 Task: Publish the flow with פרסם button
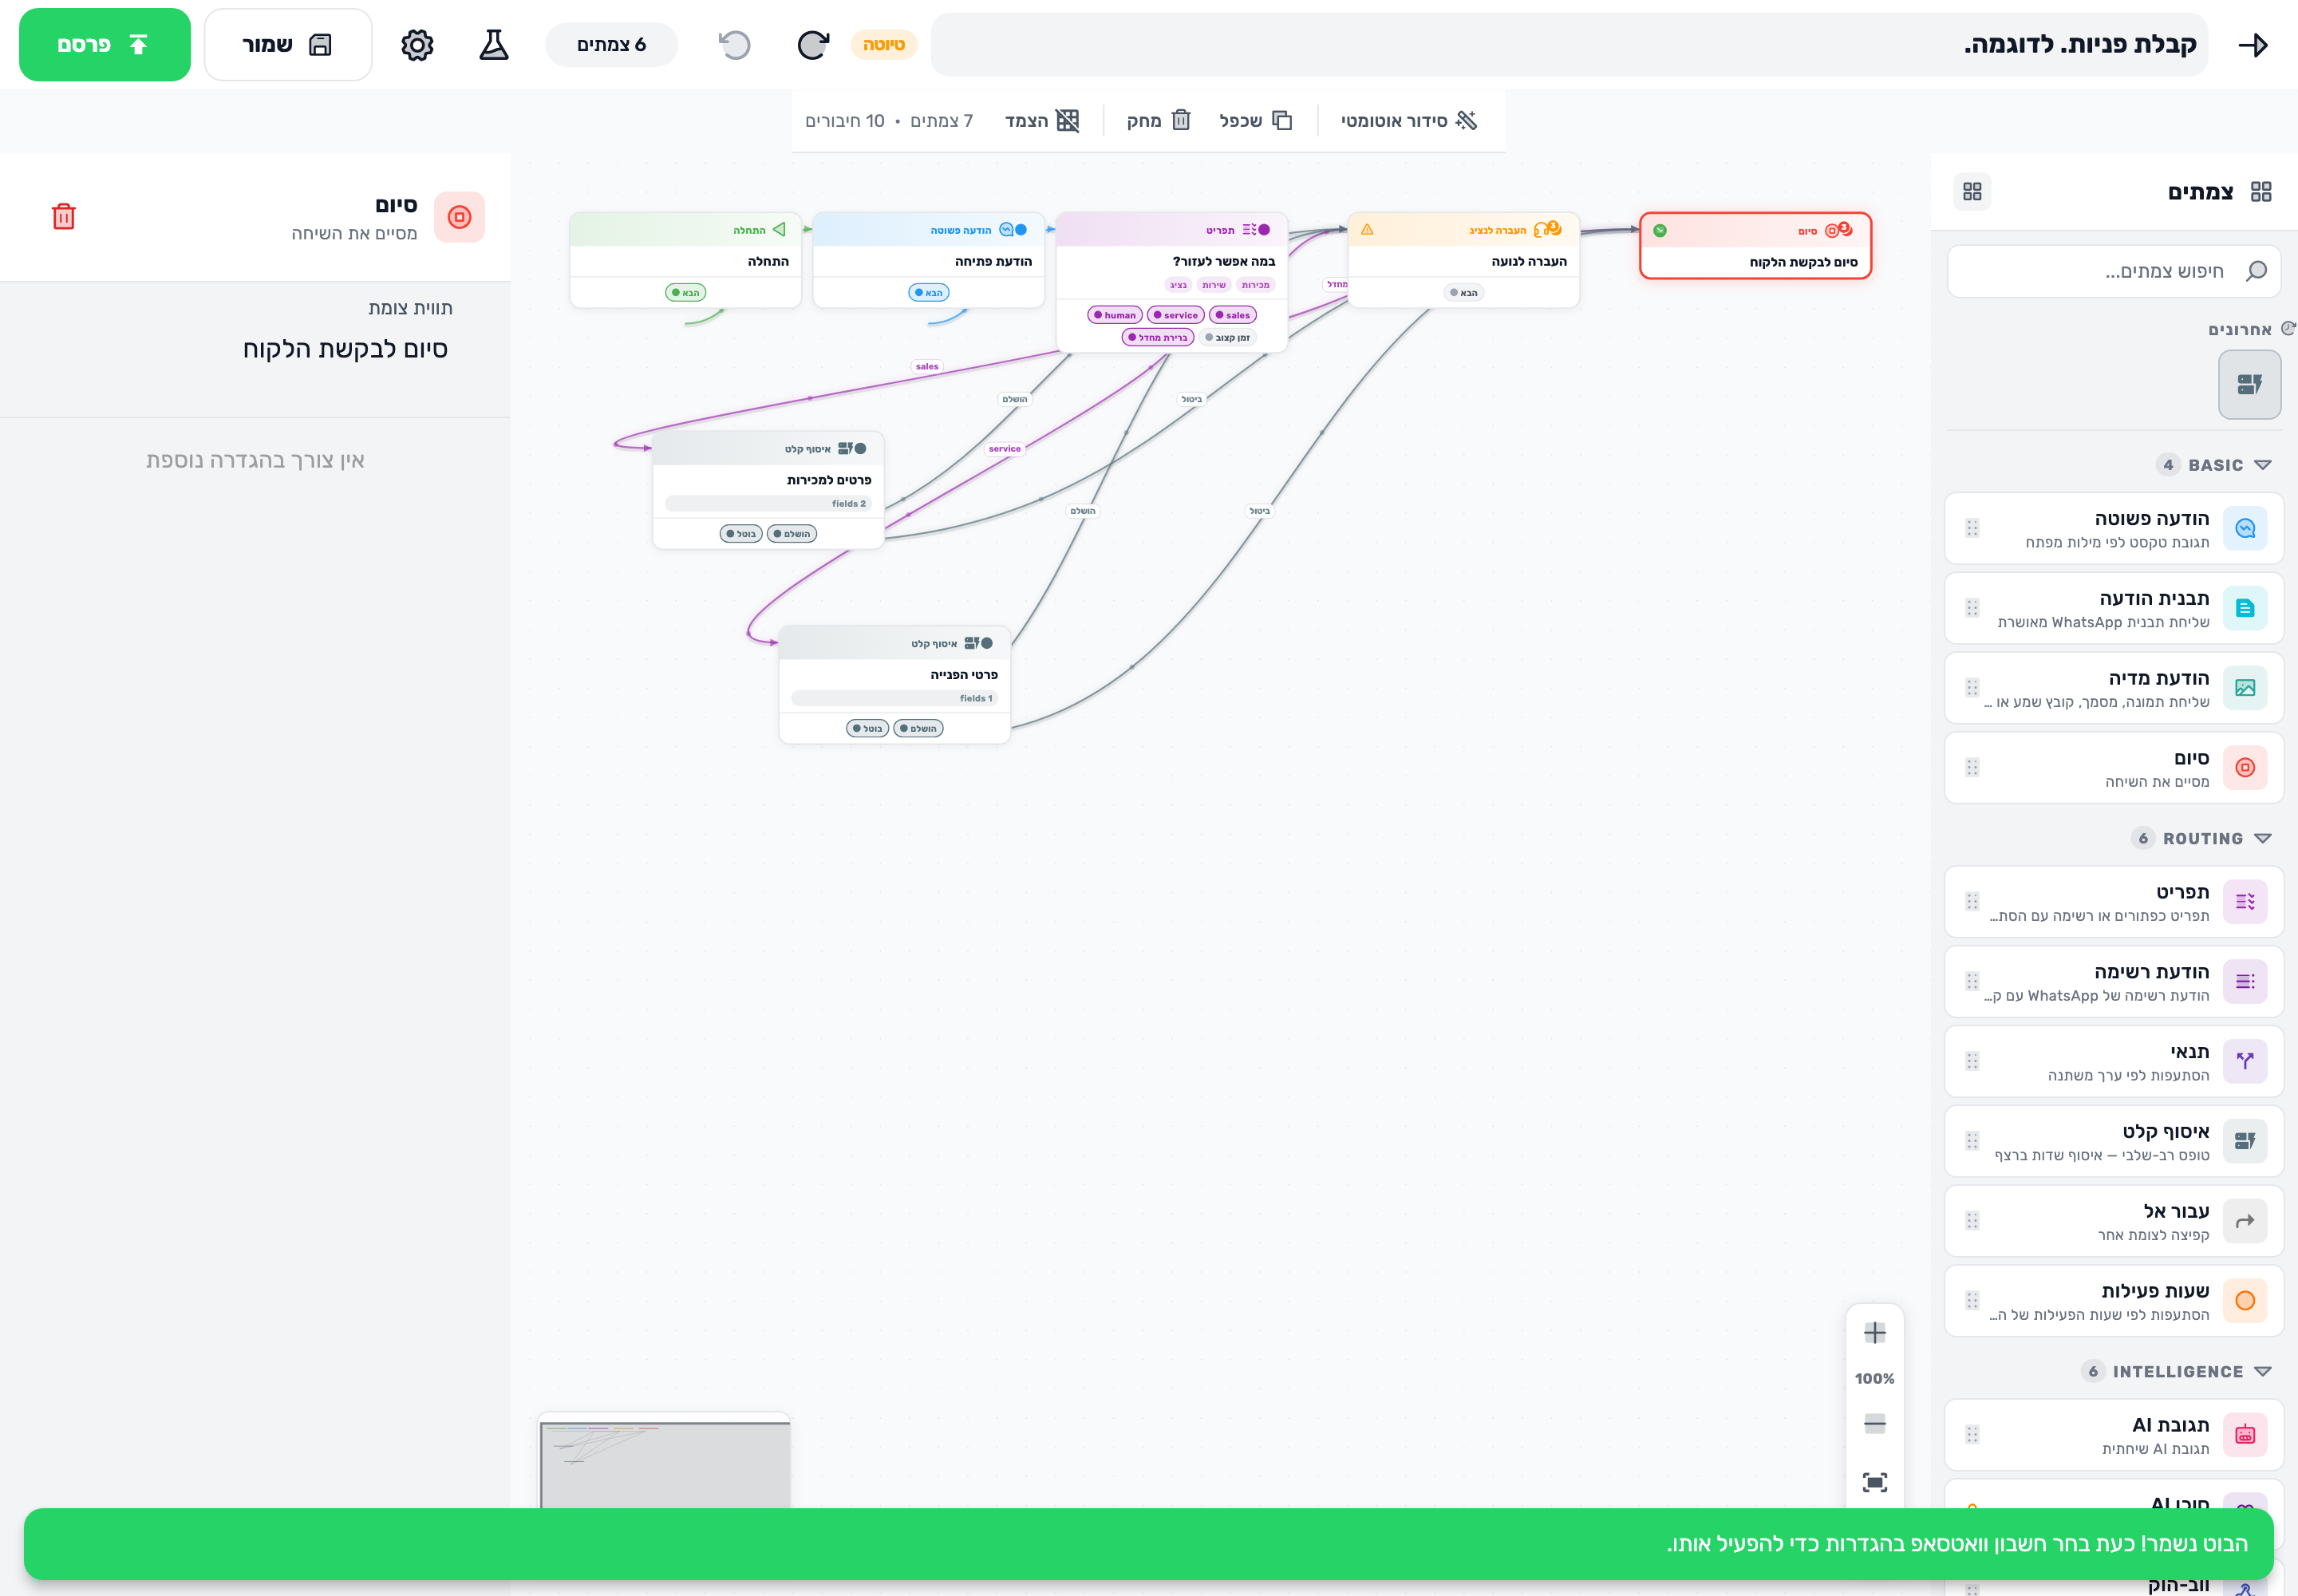(x=105, y=45)
